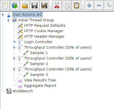Select Throughput Controller (30% of users)
The image size is (114, 109).
(x=58, y=69)
